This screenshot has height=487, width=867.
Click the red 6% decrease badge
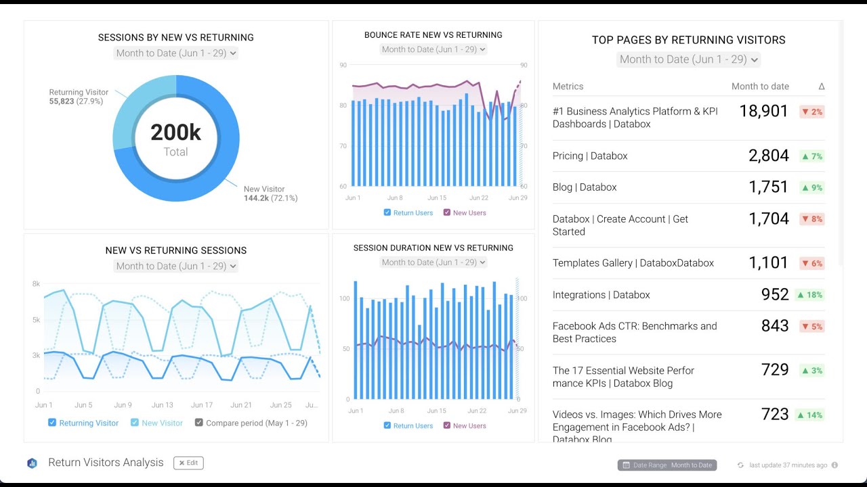[x=812, y=263]
